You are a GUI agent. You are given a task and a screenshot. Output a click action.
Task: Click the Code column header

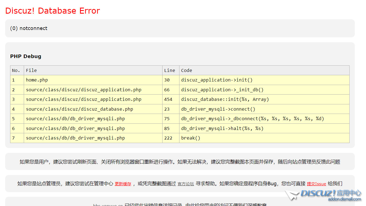tap(187, 70)
